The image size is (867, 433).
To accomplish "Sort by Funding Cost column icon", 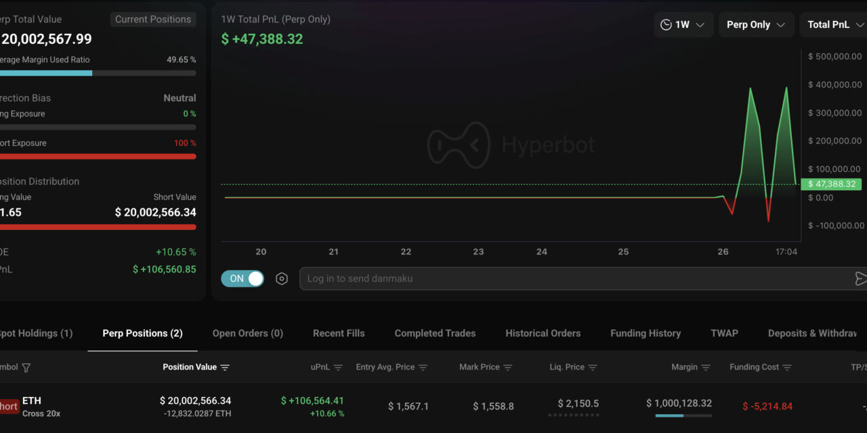I will click(x=787, y=367).
